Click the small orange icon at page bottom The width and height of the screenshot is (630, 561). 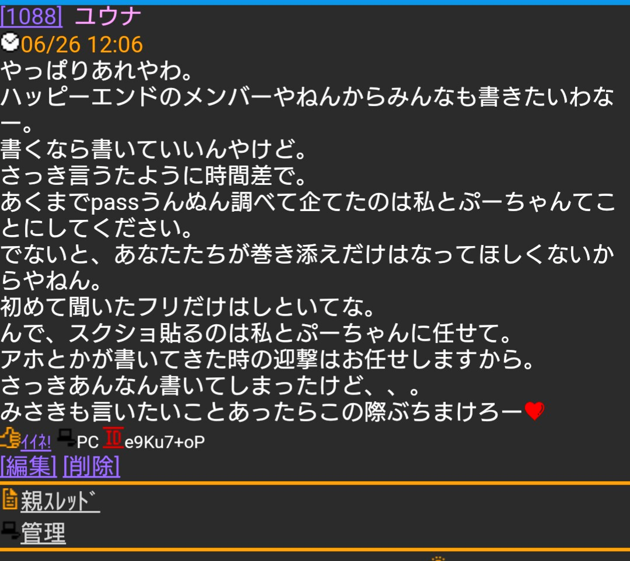point(438,558)
